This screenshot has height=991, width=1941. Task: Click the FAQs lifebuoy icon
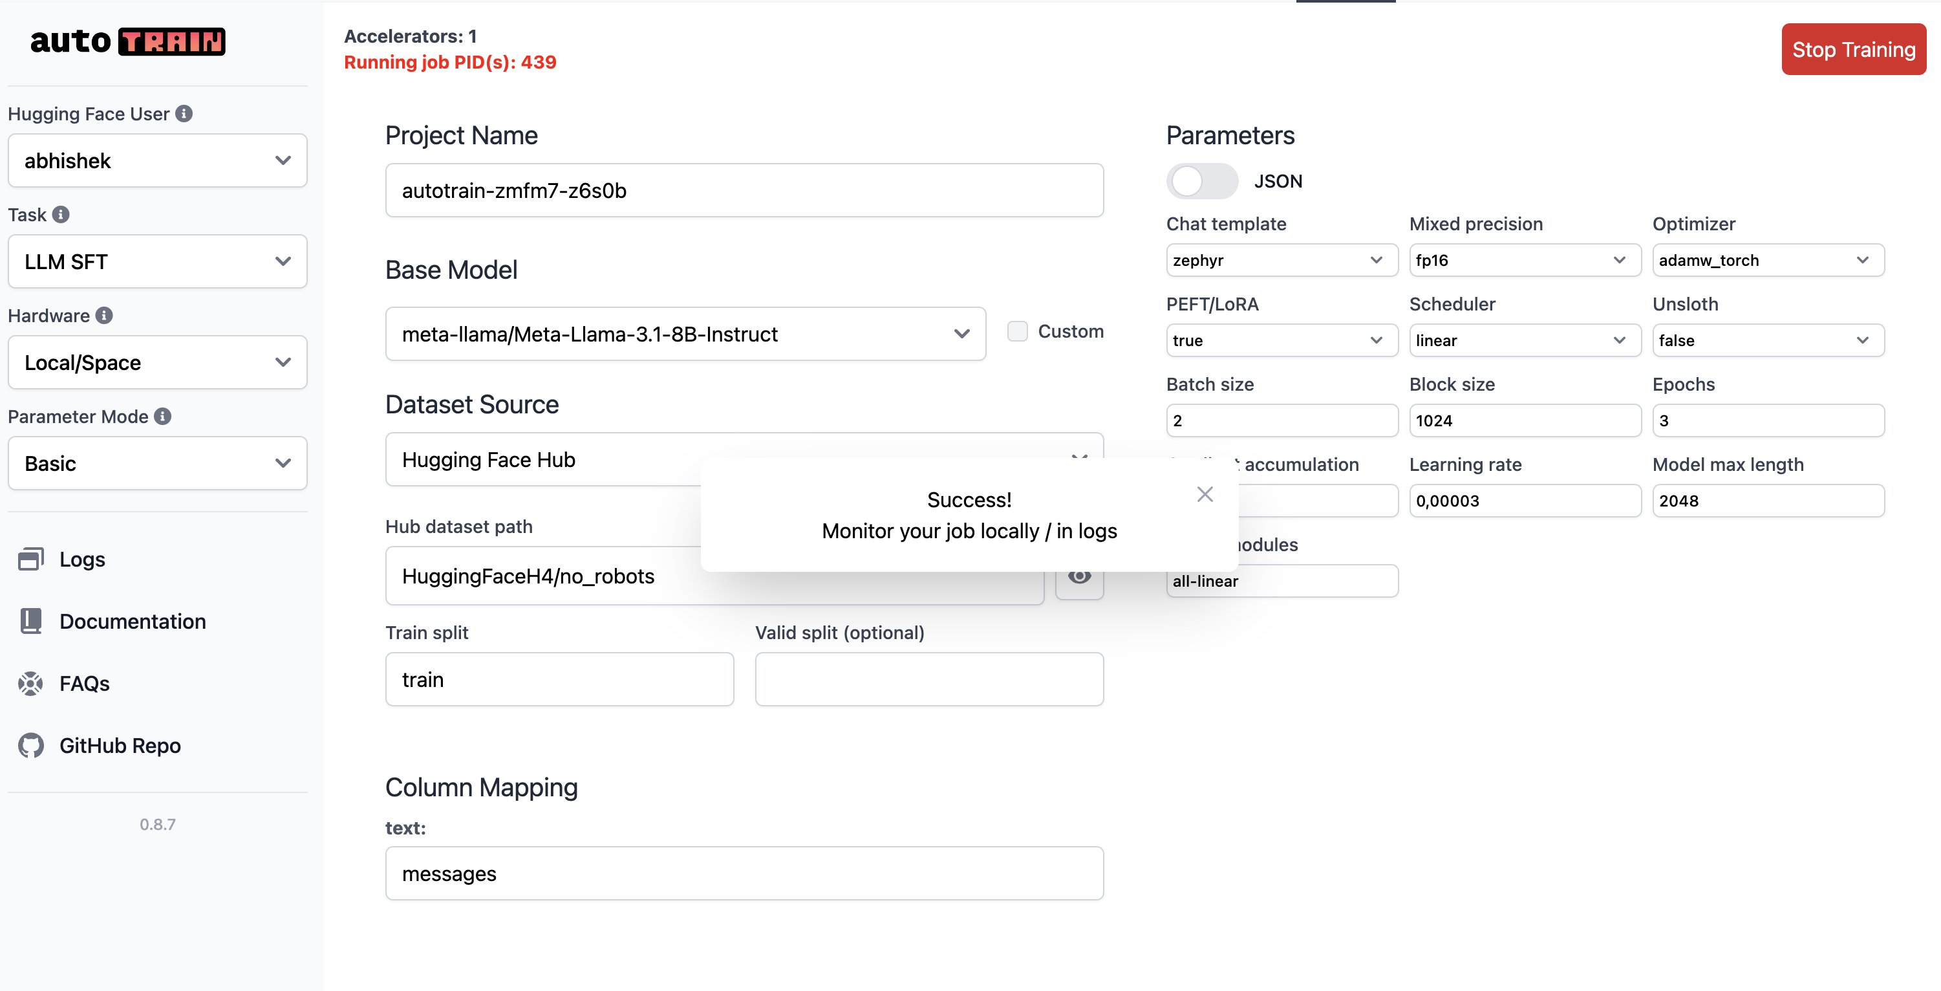[31, 683]
